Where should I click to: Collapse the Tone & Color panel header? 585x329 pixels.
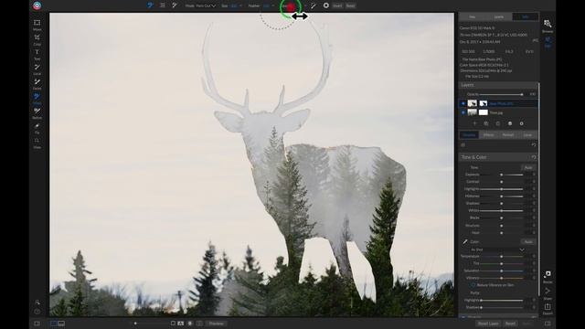point(497,157)
